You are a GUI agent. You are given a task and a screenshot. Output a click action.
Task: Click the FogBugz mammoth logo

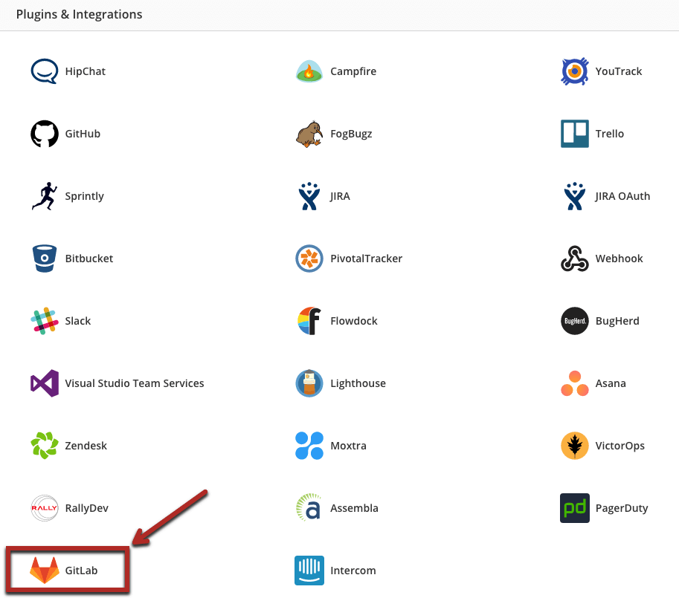coord(309,134)
